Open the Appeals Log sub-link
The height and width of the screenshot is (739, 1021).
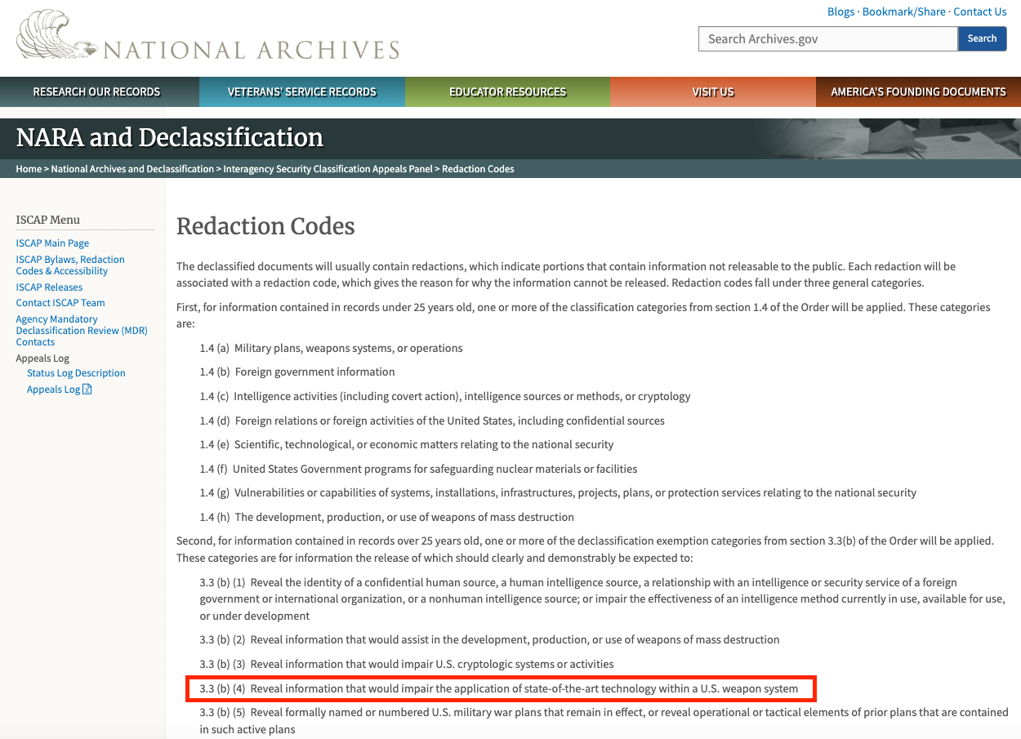(54, 390)
